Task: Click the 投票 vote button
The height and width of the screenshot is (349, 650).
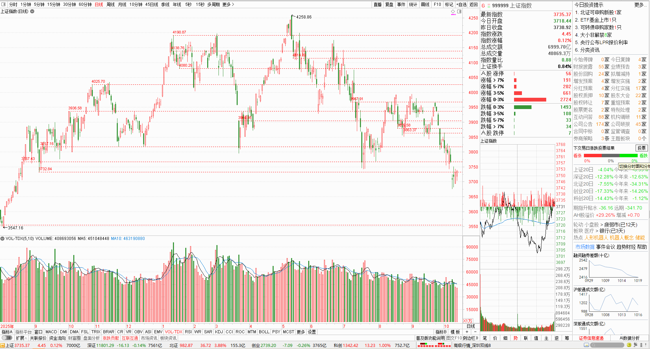Action: (x=641, y=148)
